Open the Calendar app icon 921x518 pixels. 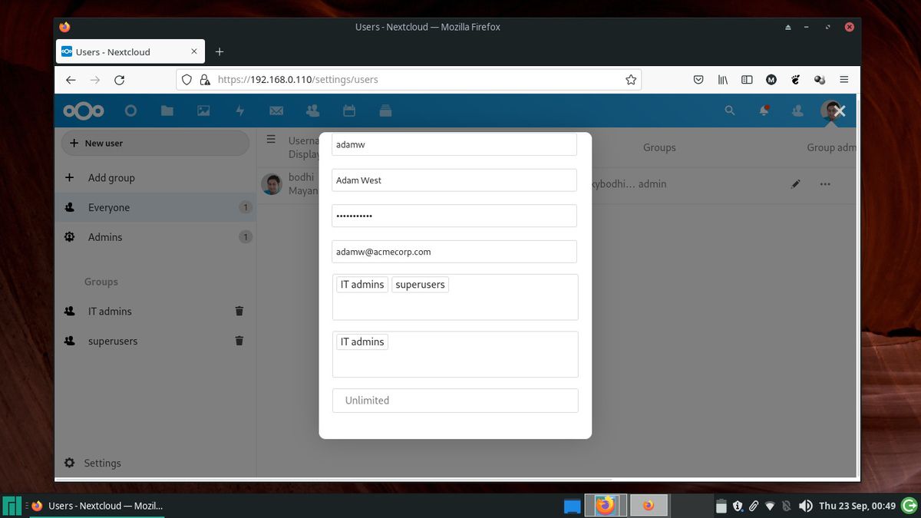pyautogui.click(x=349, y=110)
